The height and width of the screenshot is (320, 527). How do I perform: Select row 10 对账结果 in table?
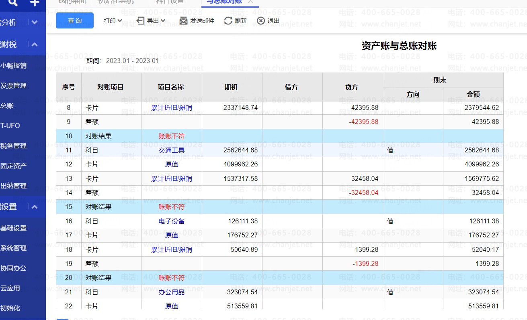tap(98, 136)
